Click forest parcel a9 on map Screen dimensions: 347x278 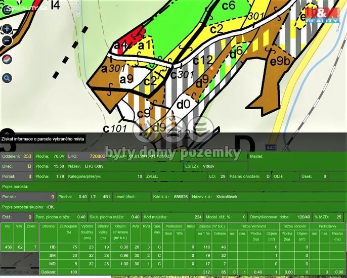click(x=126, y=79)
